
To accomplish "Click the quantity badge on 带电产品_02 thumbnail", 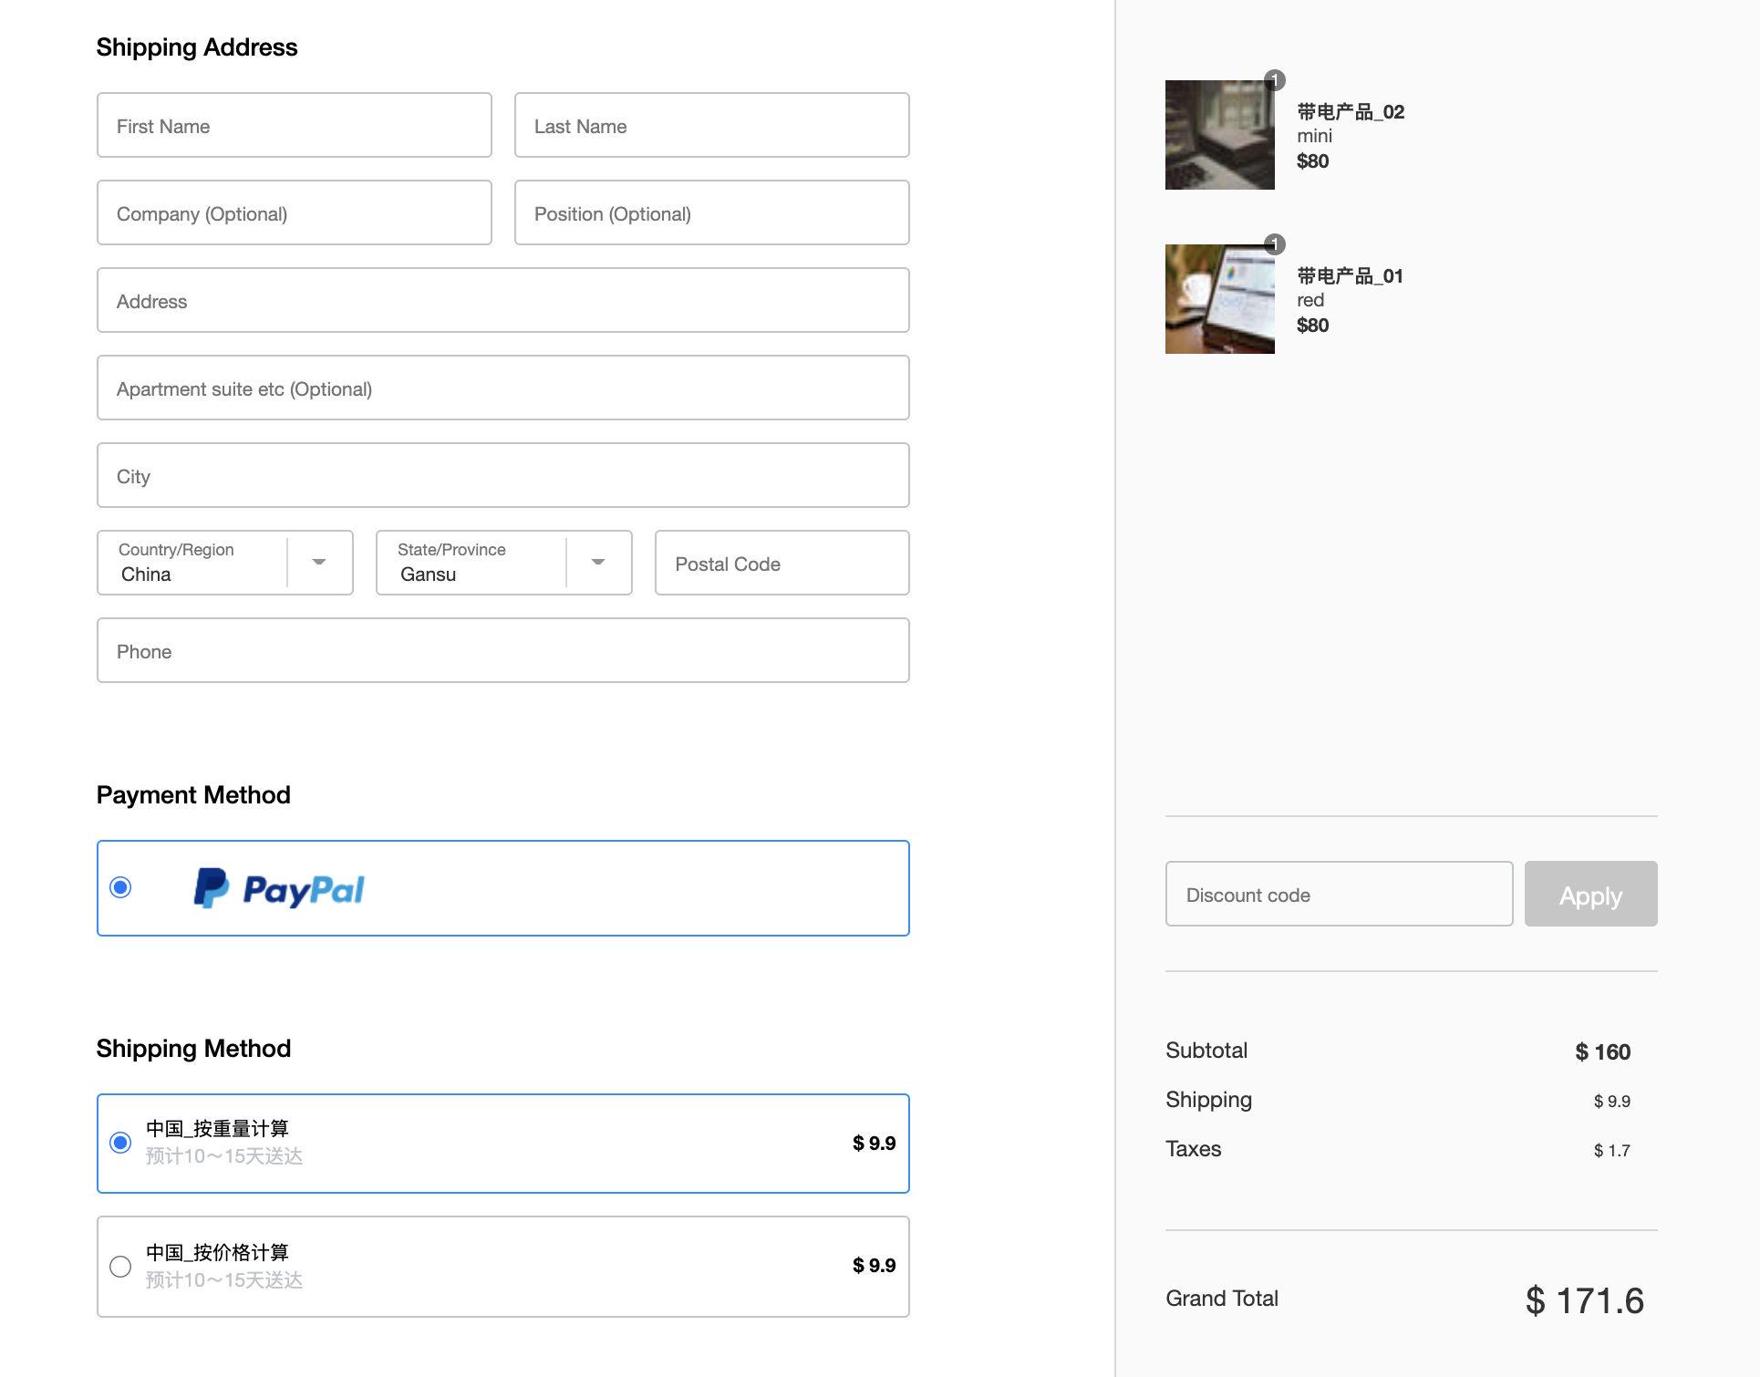I will pos(1275,80).
